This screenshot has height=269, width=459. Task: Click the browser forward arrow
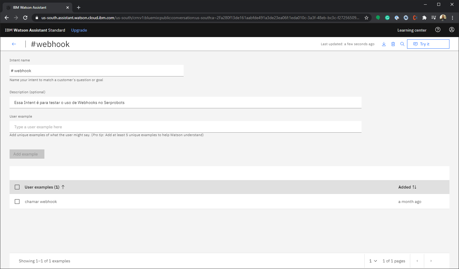[x=16, y=18]
